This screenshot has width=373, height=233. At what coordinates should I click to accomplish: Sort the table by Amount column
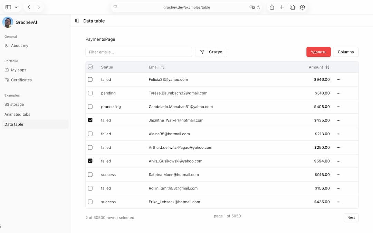319,67
